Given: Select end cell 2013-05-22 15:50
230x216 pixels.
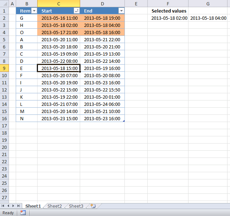Looking at the screenshot, I should tap(102, 90).
